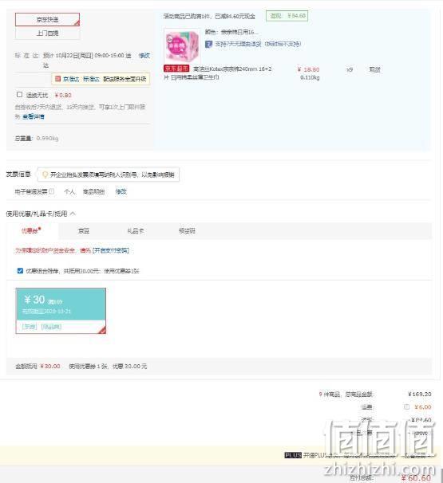
Task: Click the blue 7-day return badge icon
Action: tap(209, 44)
